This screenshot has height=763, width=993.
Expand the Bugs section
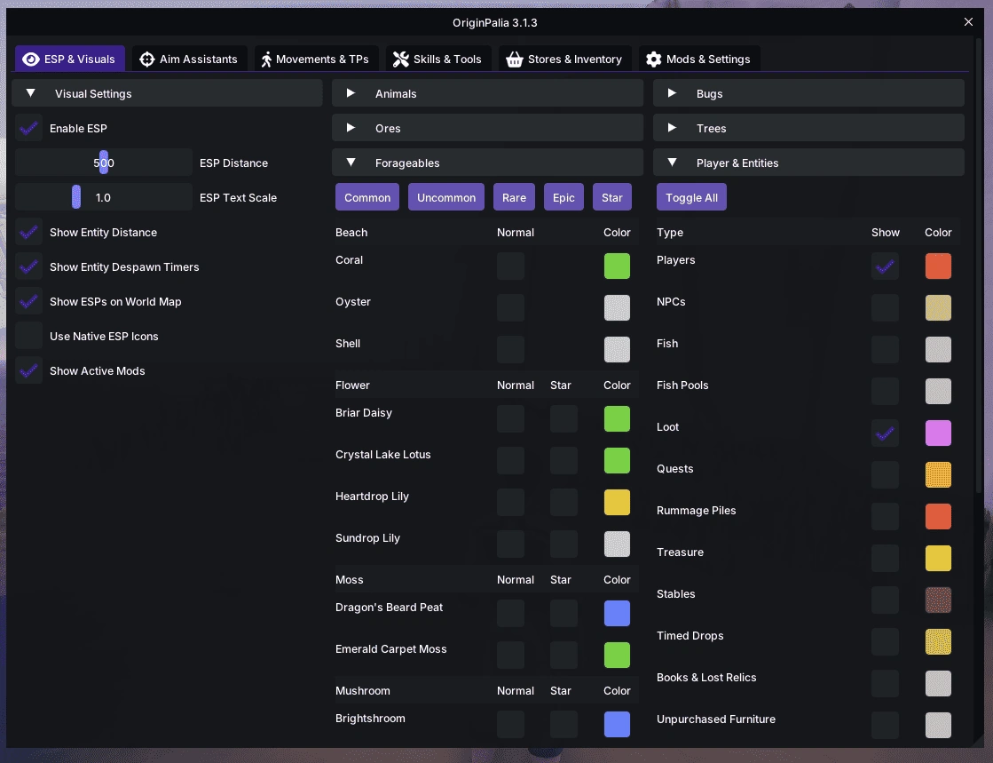pos(808,93)
